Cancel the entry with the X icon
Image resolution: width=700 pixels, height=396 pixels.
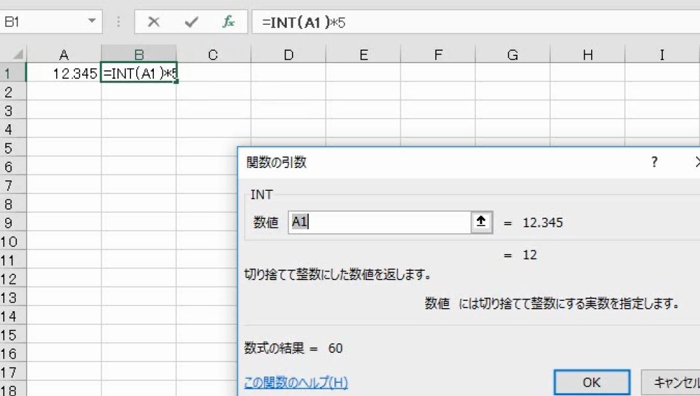coord(153,21)
